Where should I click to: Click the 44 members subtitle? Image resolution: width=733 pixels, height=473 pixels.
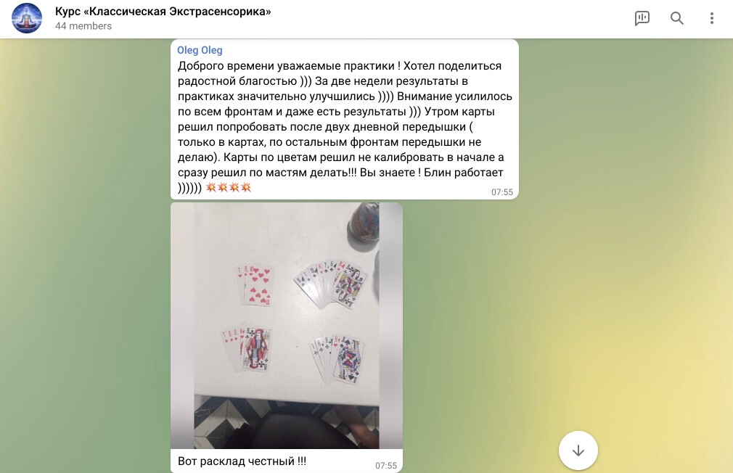(83, 26)
